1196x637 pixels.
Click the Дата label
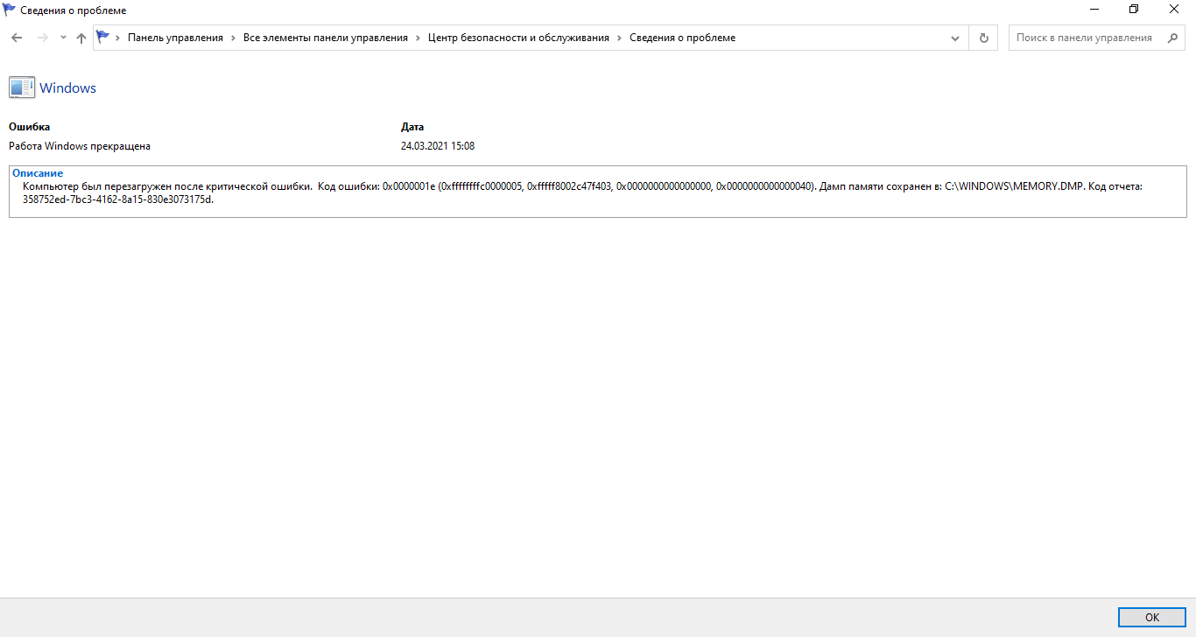[x=412, y=127]
